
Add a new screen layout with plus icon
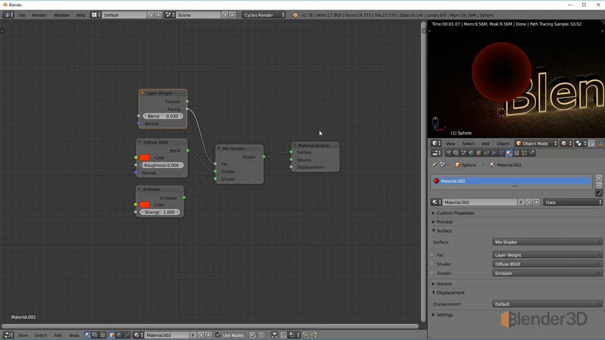tap(151, 15)
